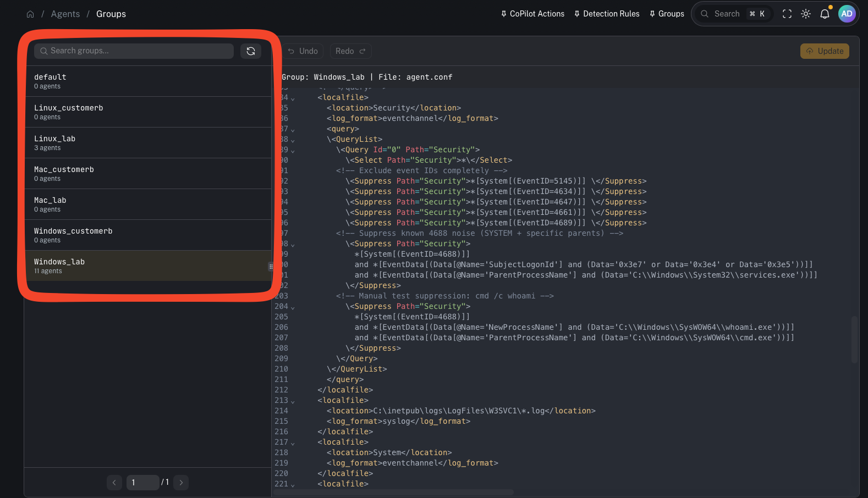Screen dimensions: 868x498
Task: Collapse the localfile block at line 217
Action: pos(293,443)
